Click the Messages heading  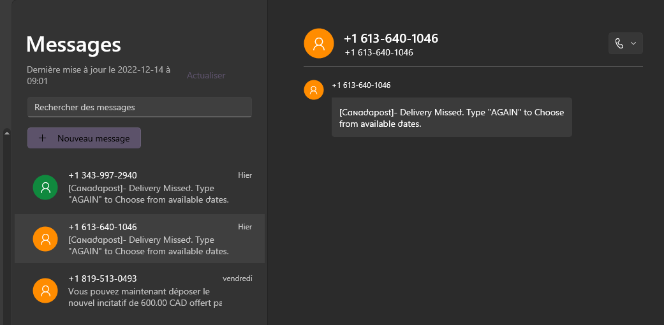pyautogui.click(x=73, y=45)
